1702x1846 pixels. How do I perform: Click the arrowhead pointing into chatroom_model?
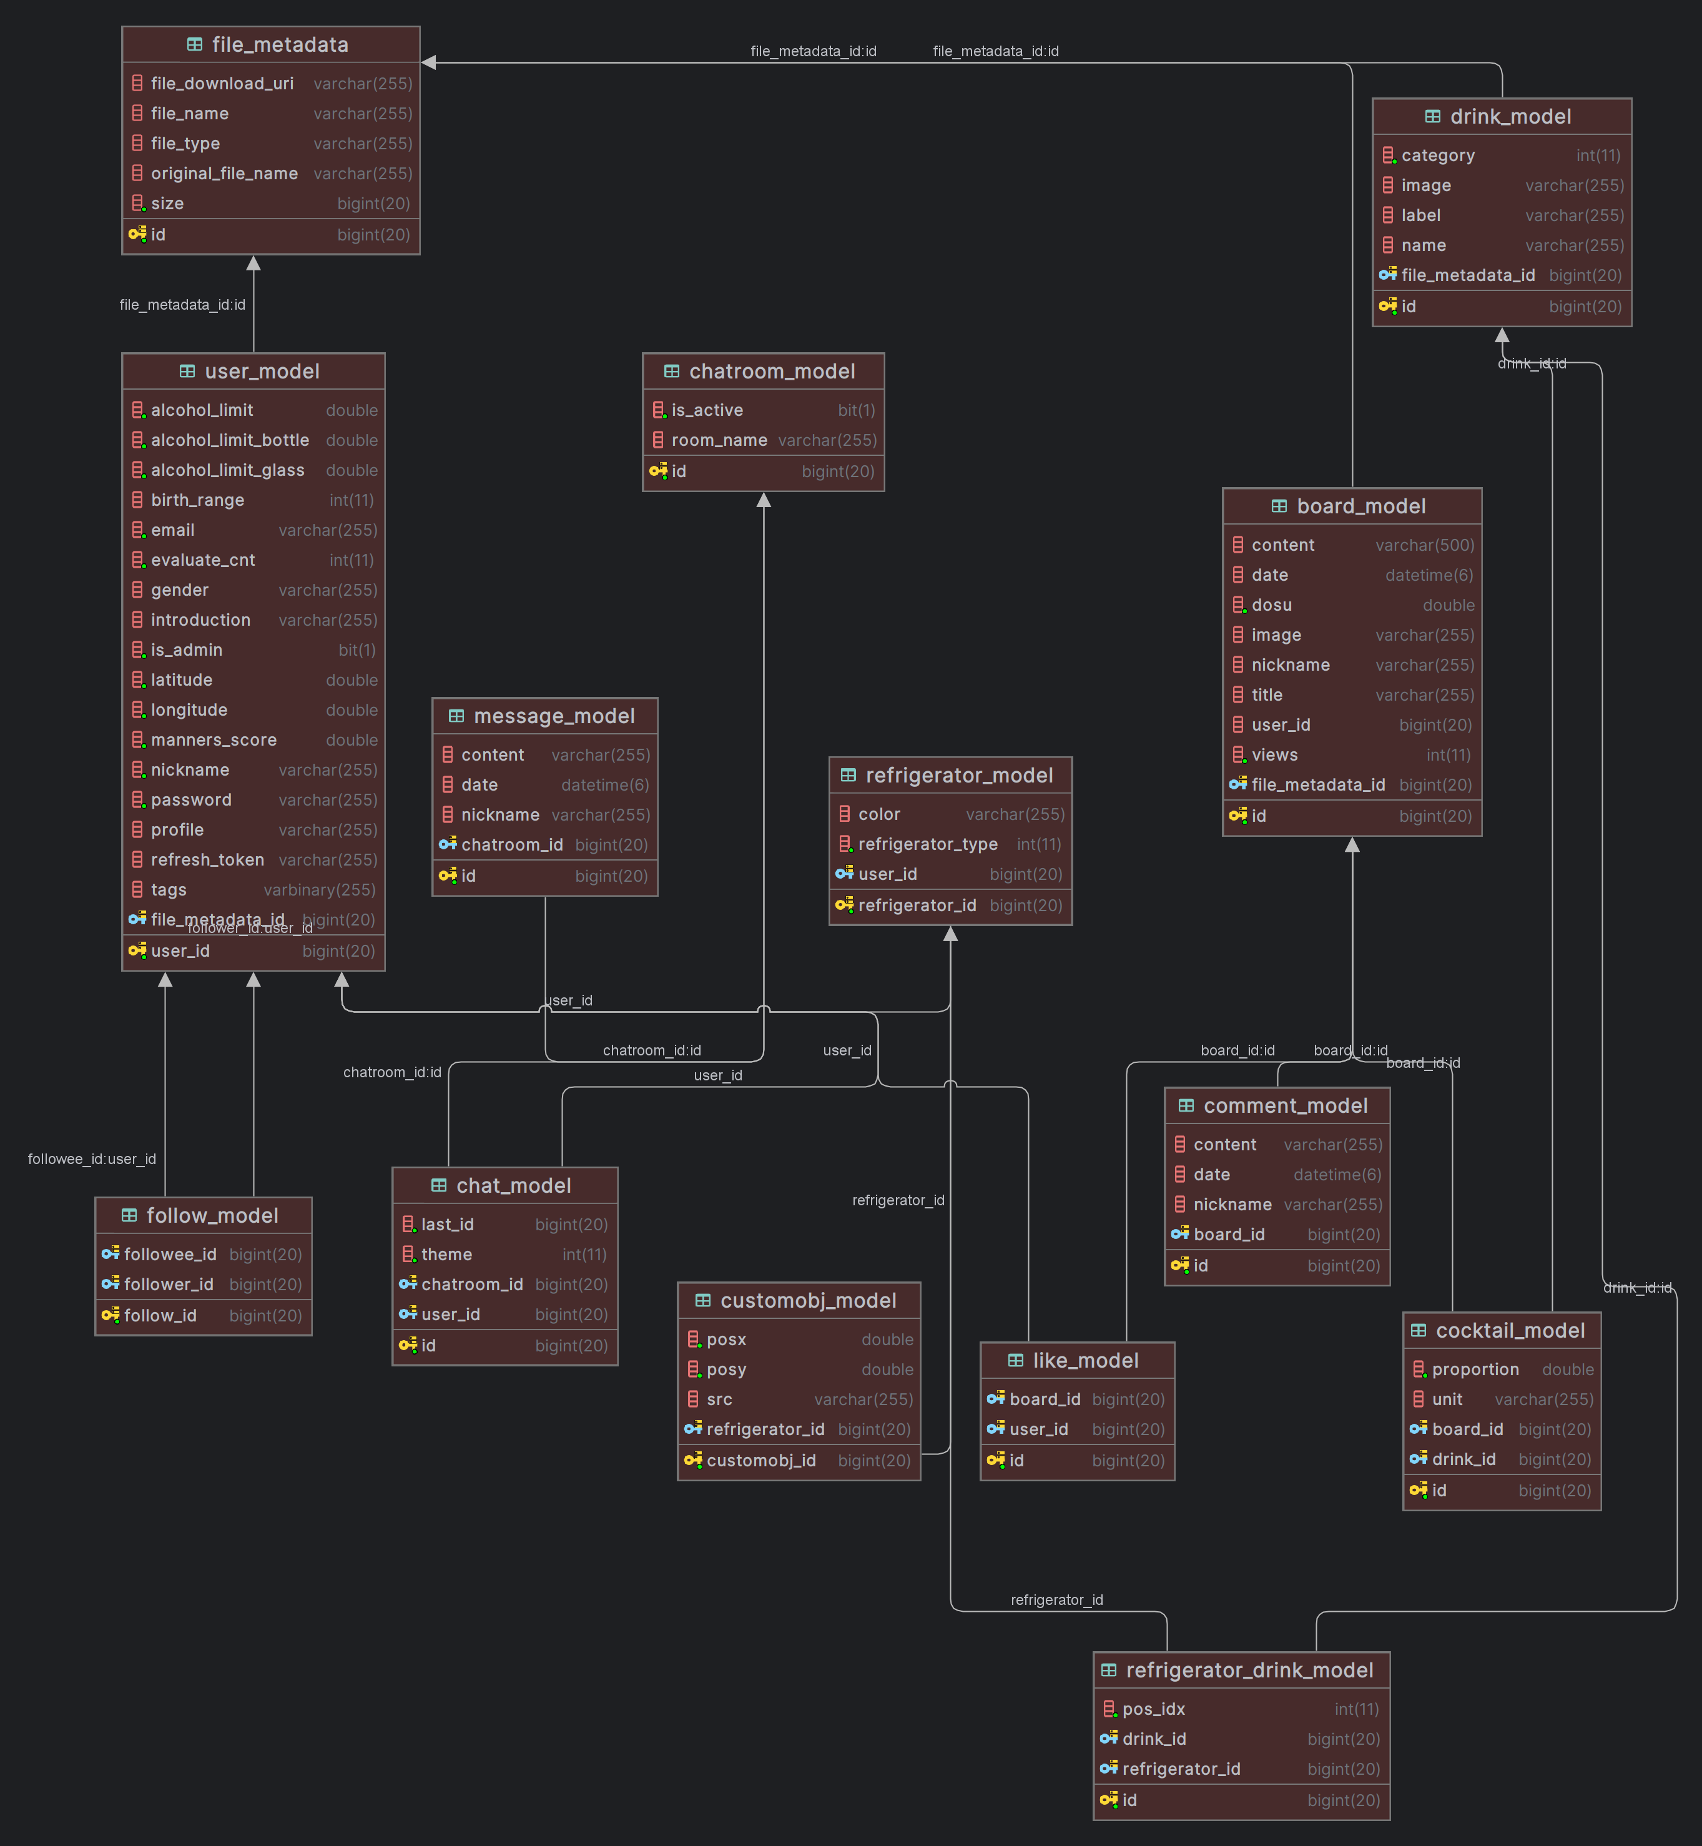(x=764, y=500)
